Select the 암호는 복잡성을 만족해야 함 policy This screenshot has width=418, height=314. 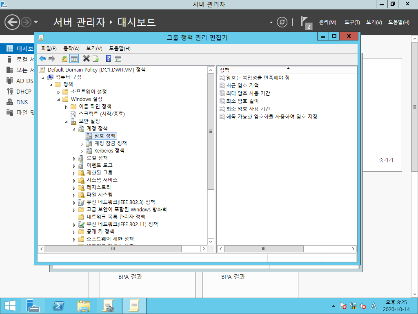tap(258, 78)
